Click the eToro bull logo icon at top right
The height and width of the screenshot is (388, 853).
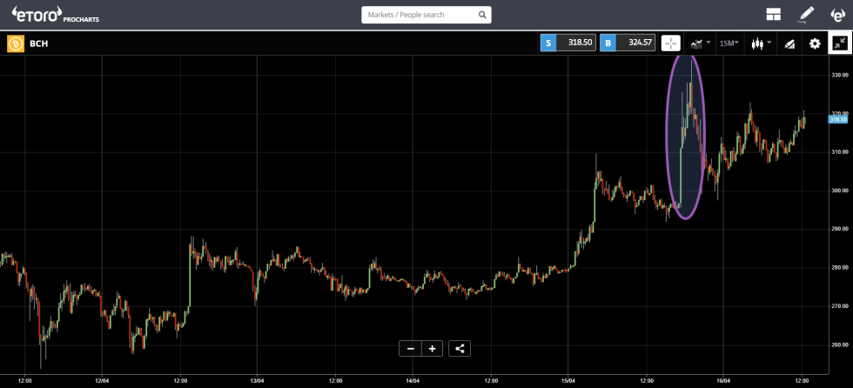pos(836,15)
